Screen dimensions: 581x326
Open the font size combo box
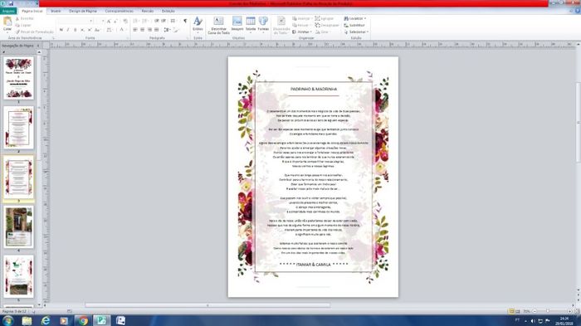(x=100, y=21)
